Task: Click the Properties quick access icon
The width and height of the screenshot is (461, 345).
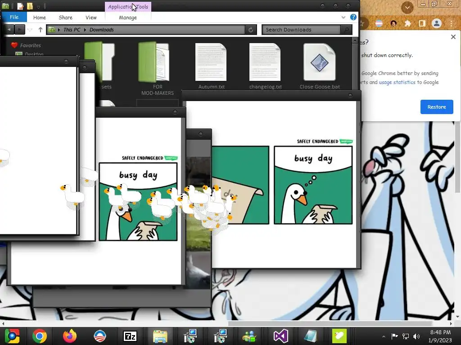Action: (x=20, y=6)
